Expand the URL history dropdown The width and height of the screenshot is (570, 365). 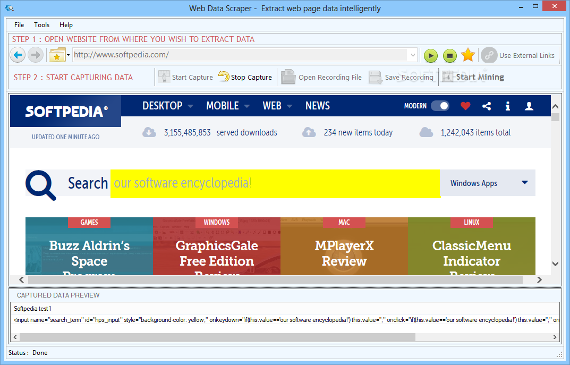(413, 55)
